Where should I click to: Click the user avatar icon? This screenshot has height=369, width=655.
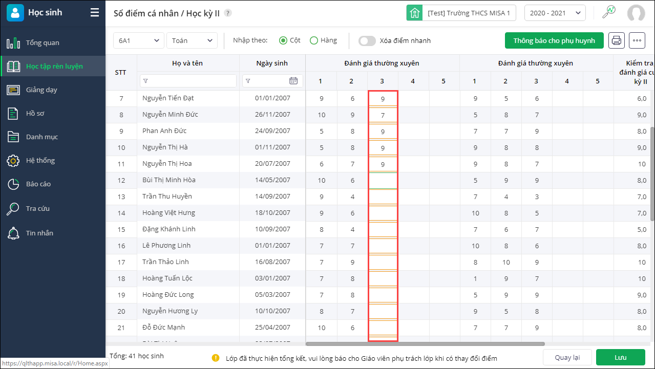tap(636, 13)
